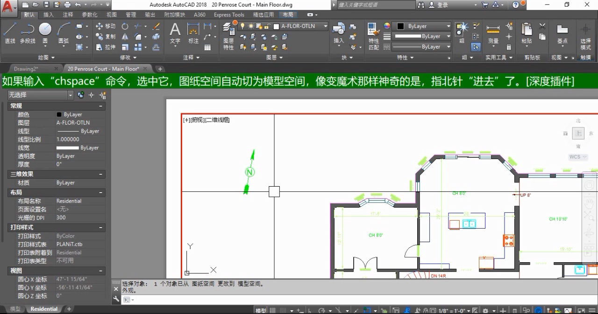Open the 视图 ribbon tab
This screenshot has width=598, height=314.
click(x=112, y=14)
